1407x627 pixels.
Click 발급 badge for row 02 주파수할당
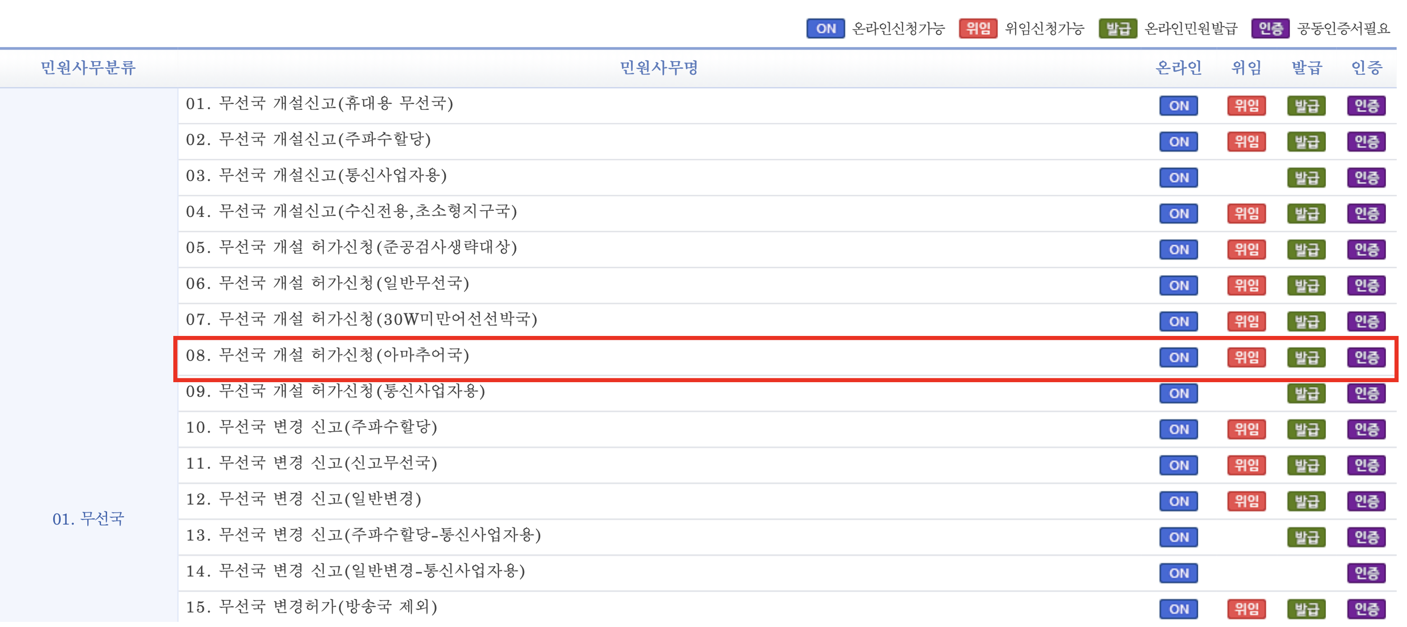pos(1306,142)
